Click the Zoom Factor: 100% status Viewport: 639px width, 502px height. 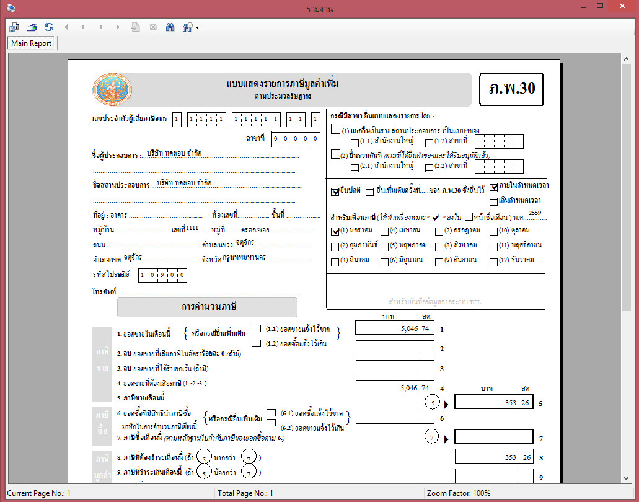click(x=459, y=493)
